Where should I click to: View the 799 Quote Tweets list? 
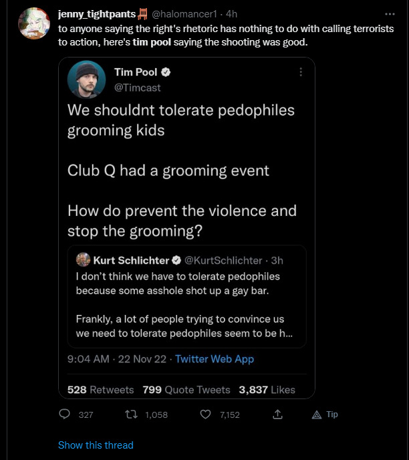click(x=186, y=390)
